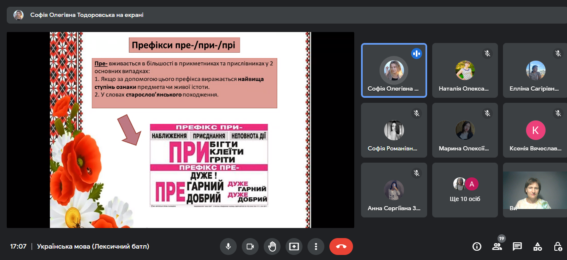This screenshot has width=567, height=260.
Task: Select Софія Олегівна speaking tile
Action: tap(394, 70)
